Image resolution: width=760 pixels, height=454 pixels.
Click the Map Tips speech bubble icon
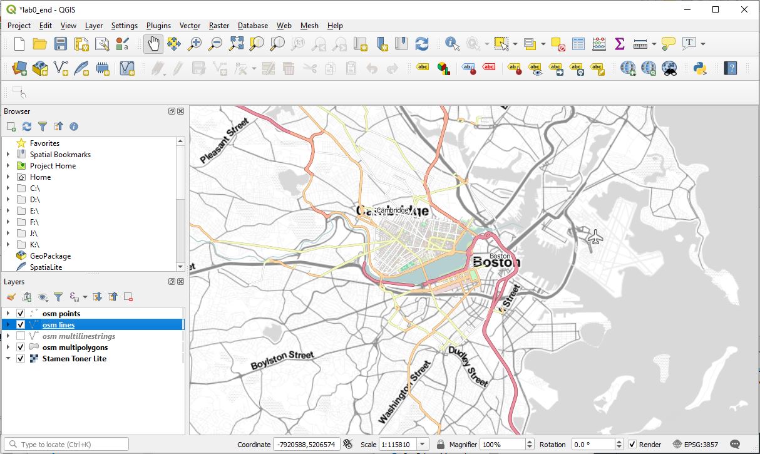tap(669, 44)
